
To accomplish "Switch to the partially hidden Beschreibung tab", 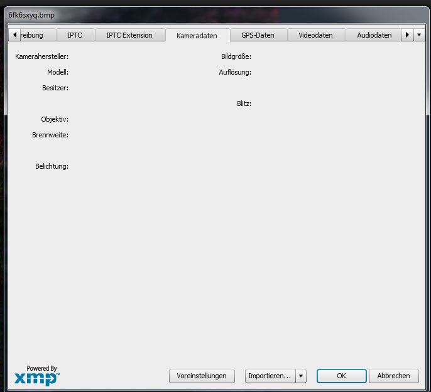I will 33,35.
